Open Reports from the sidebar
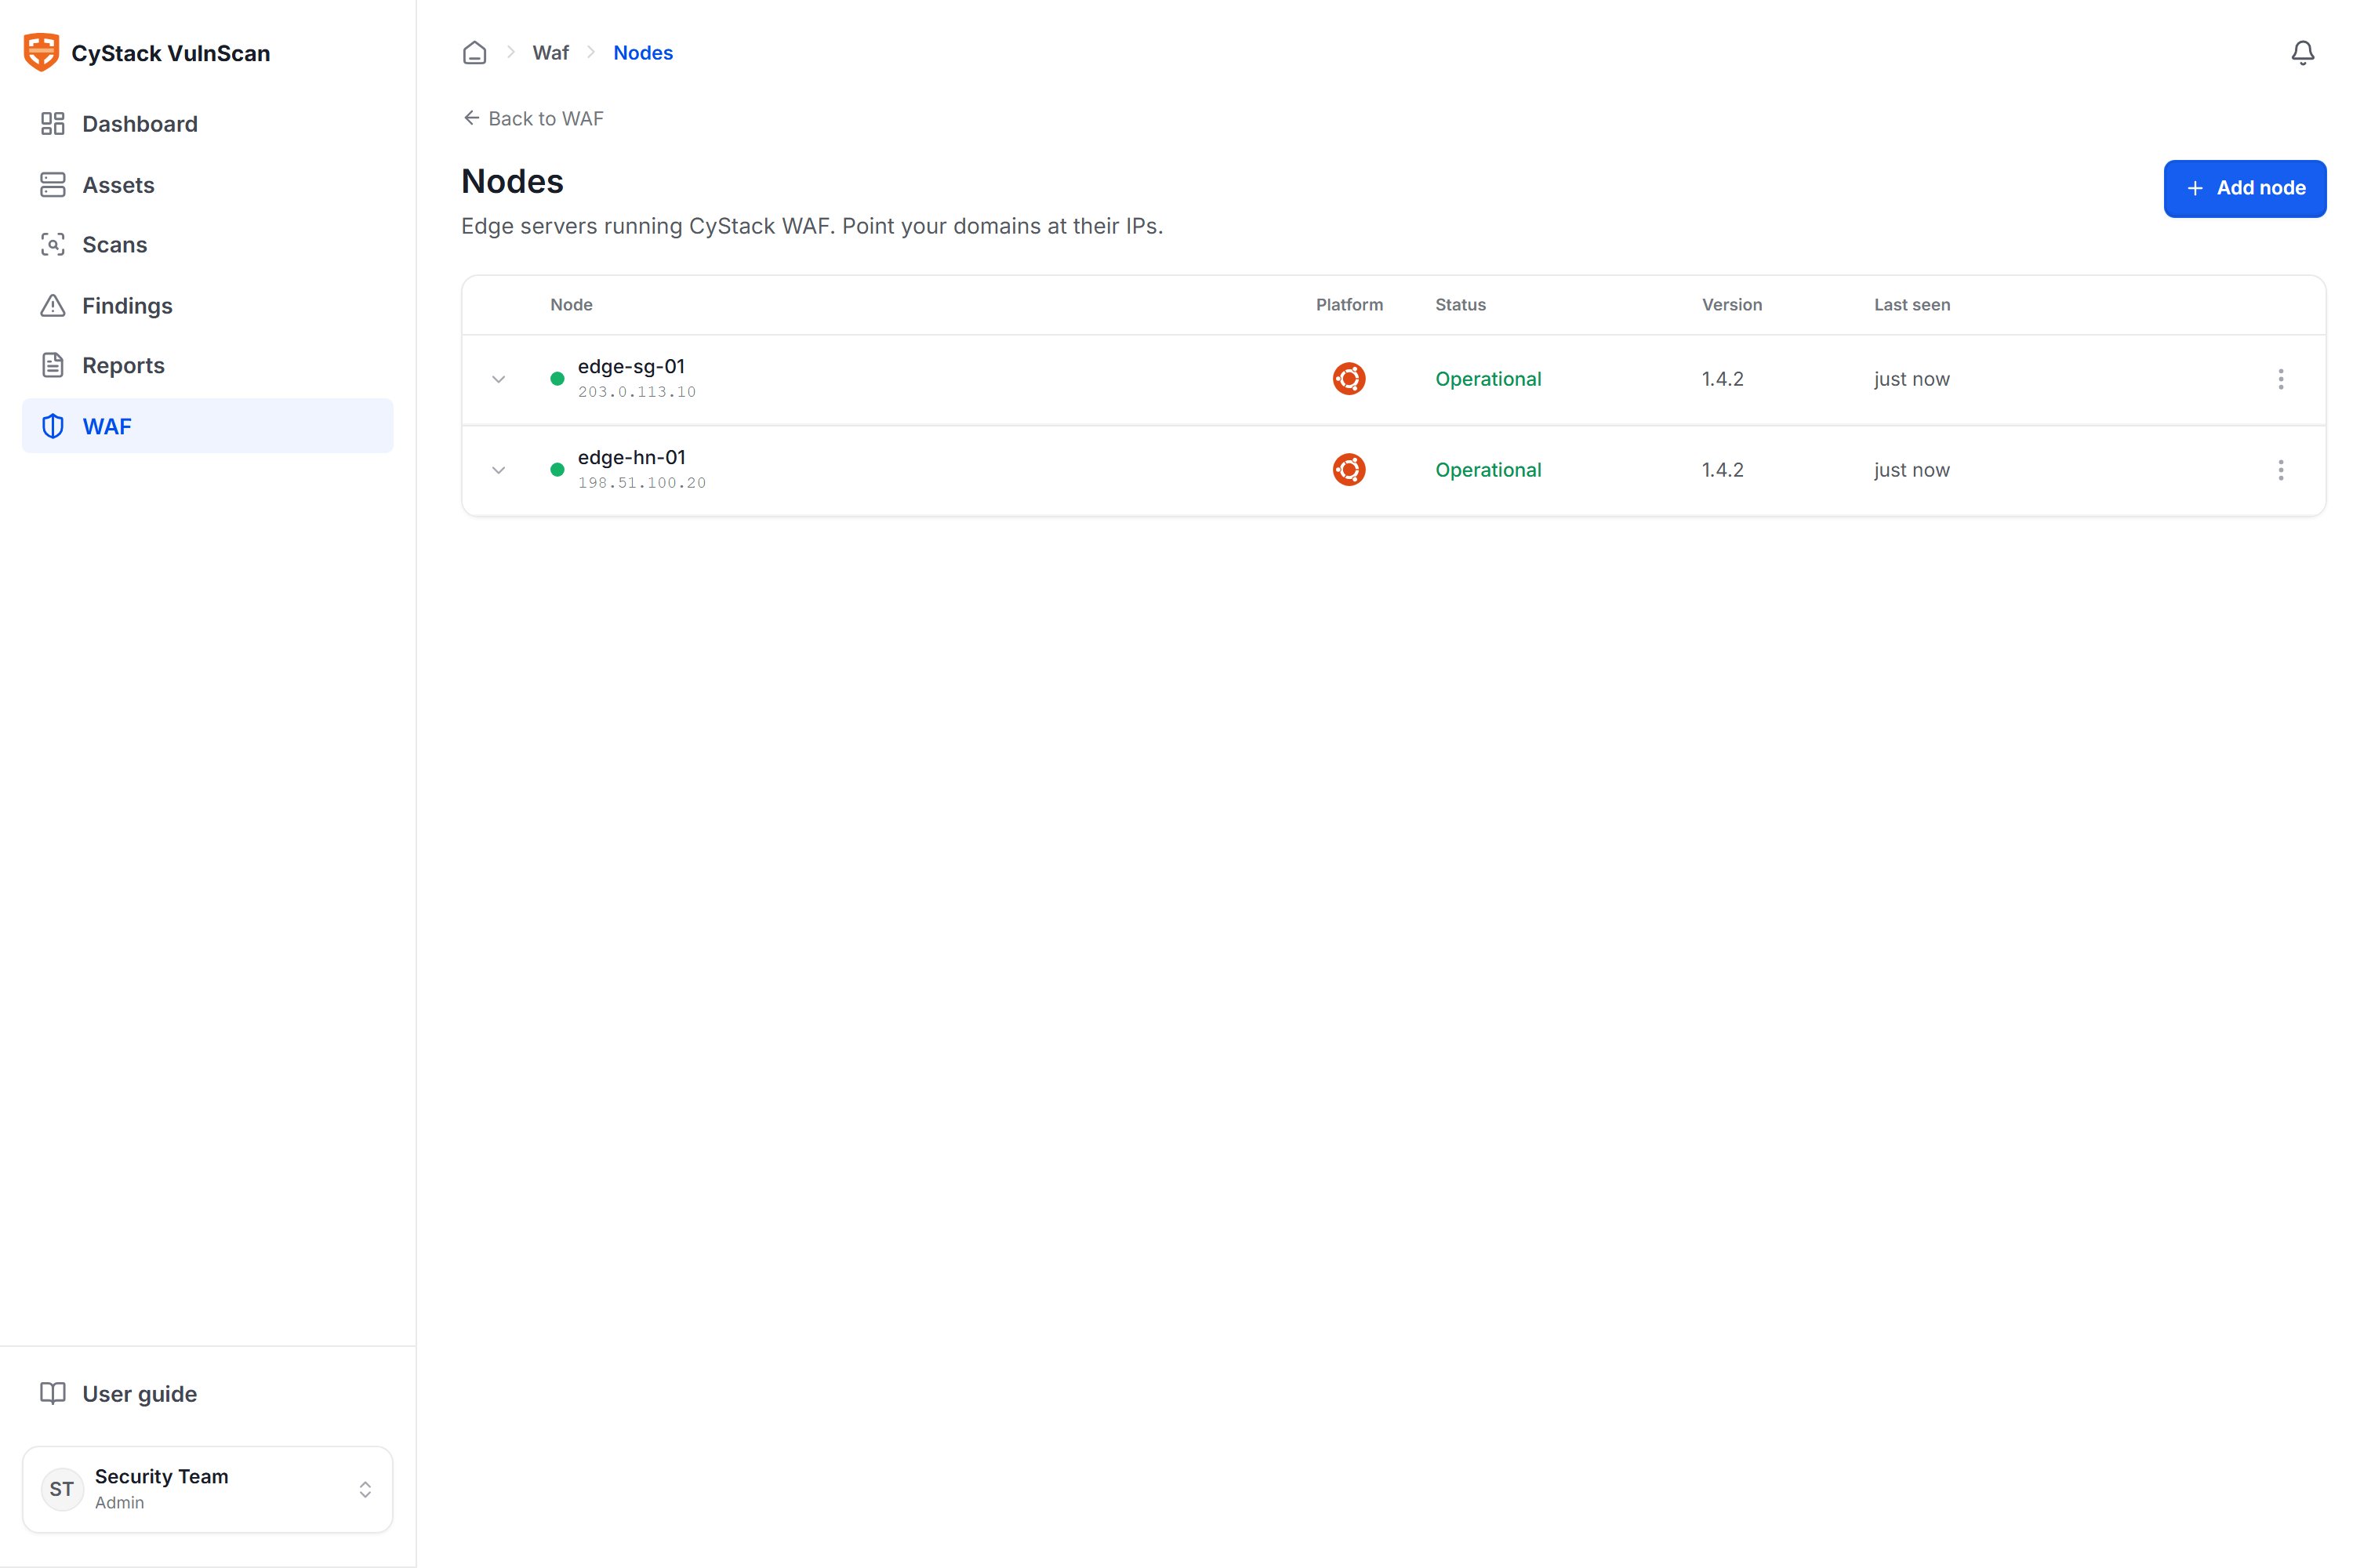The image size is (2371, 1568). [x=208, y=366]
